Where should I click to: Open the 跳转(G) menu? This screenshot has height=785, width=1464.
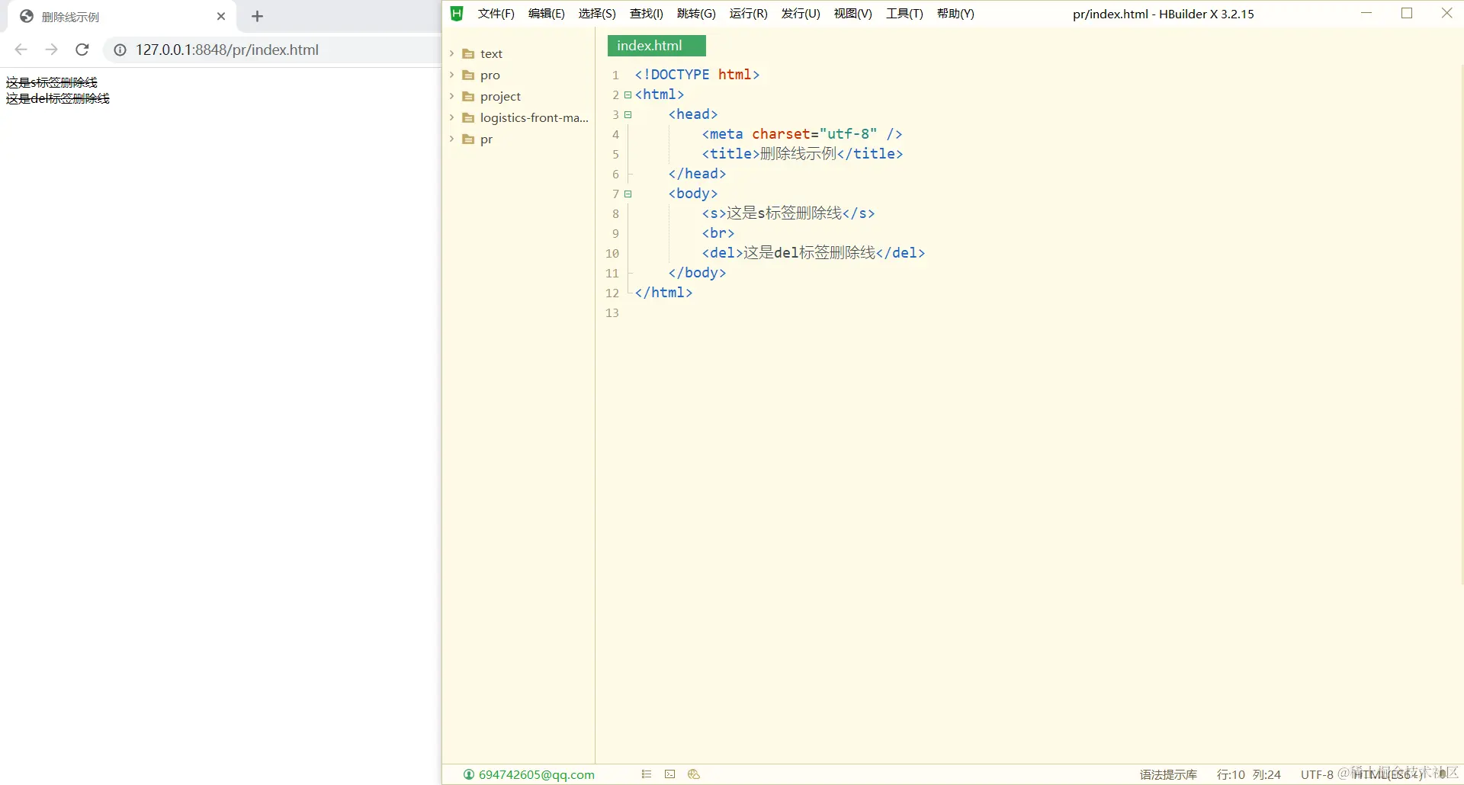click(696, 14)
